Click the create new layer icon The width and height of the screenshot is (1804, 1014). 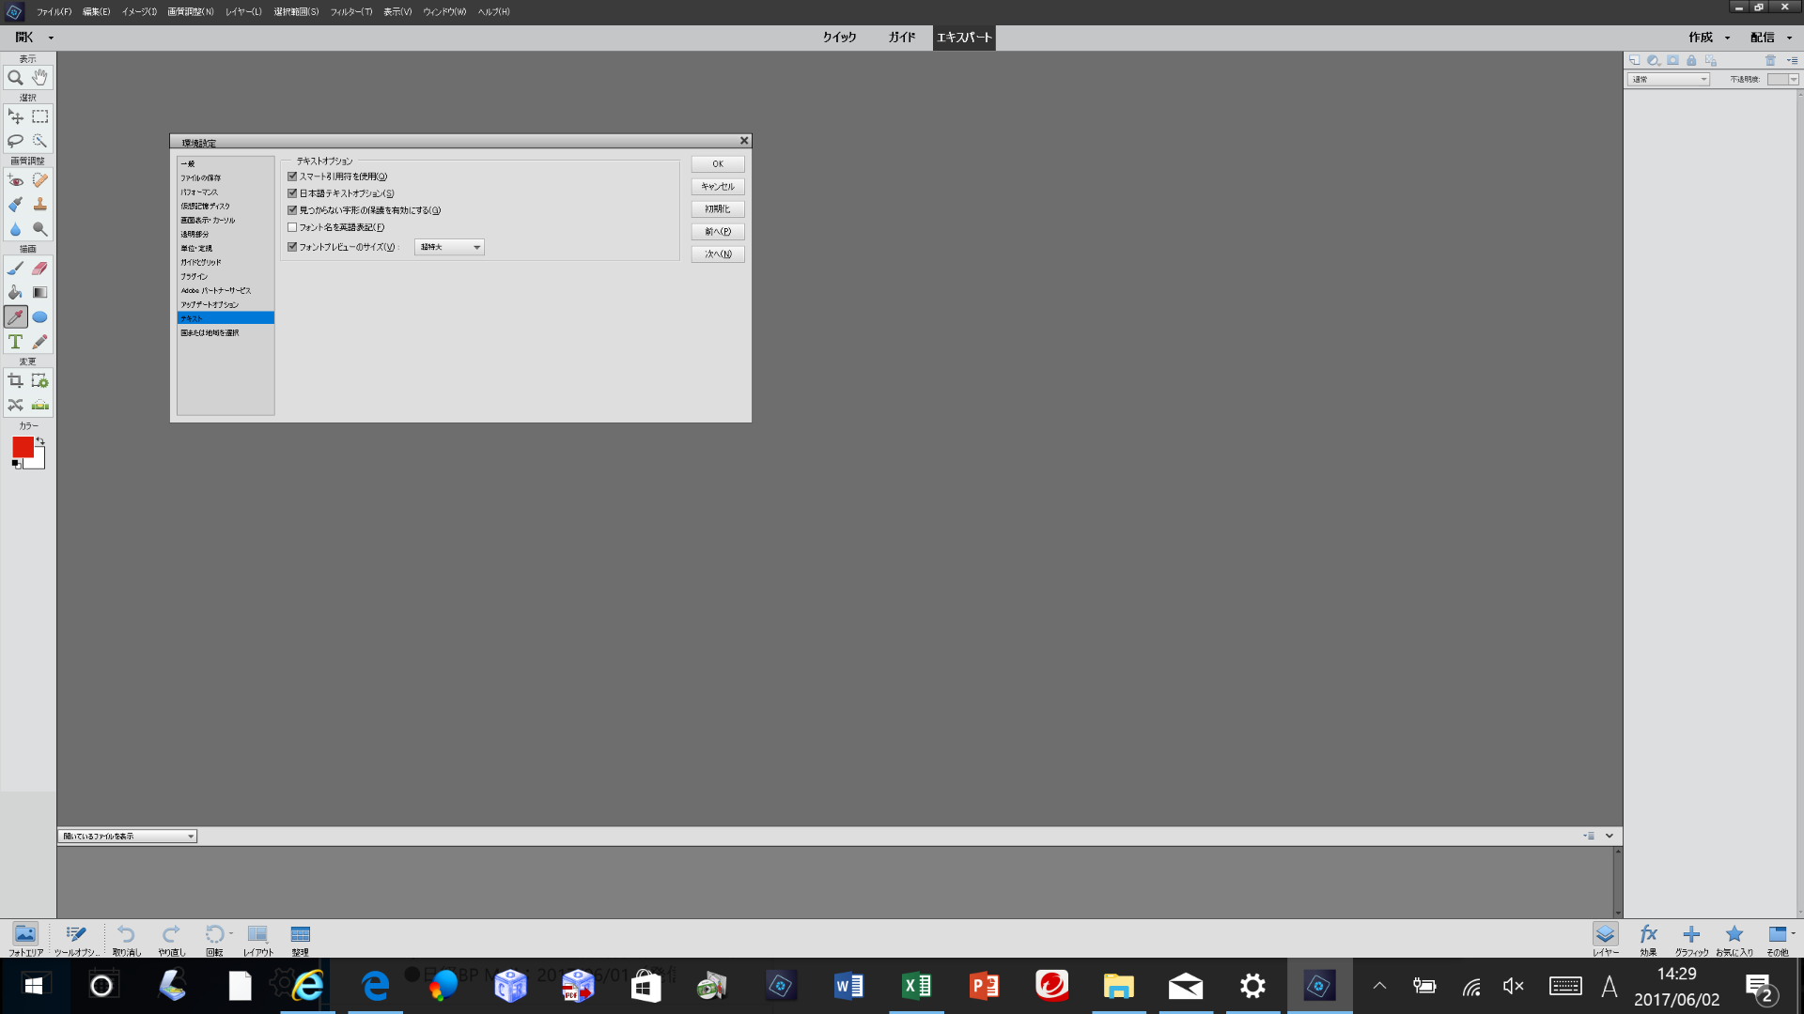(x=1634, y=60)
